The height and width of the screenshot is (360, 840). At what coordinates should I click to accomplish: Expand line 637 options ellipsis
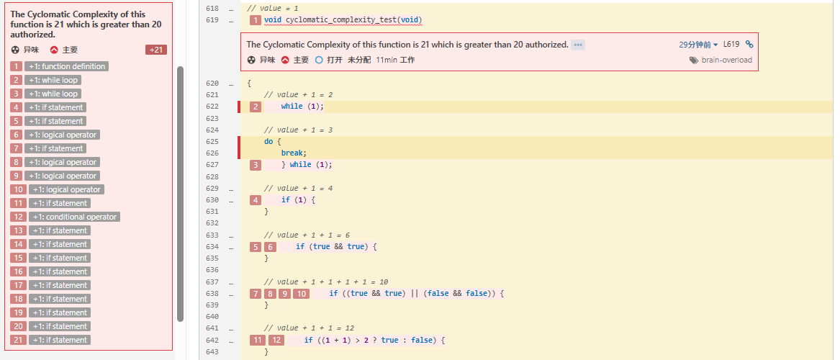231,282
